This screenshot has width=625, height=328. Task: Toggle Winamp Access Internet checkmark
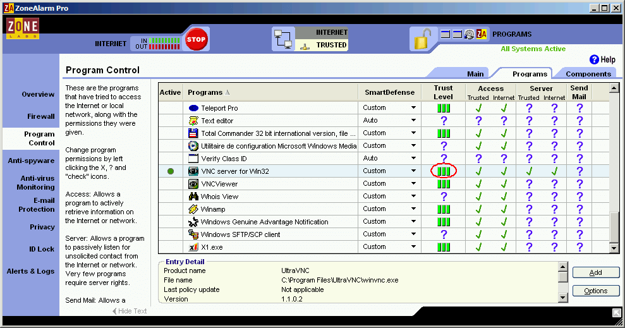(504, 209)
